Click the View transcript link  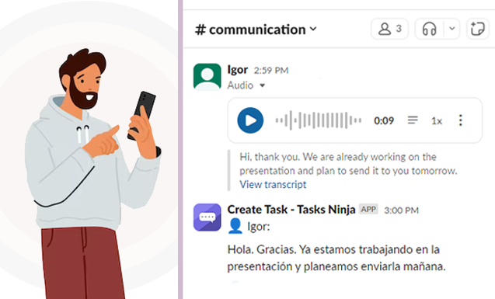click(273, 185)
